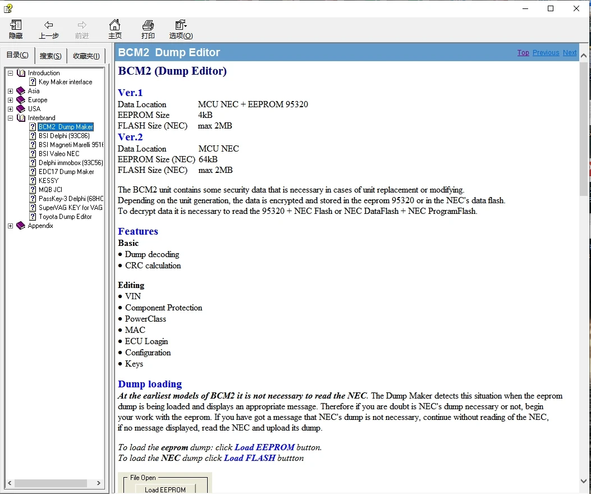Click the Europe closed book icon
Viewport: 591px width, 494px height.
(x=21, y=100)
